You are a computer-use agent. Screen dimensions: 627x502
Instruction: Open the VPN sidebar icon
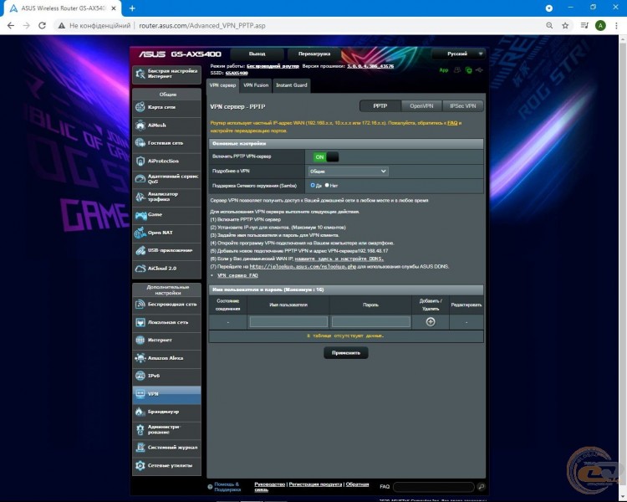pyautogui.click(x=140, y=394)
